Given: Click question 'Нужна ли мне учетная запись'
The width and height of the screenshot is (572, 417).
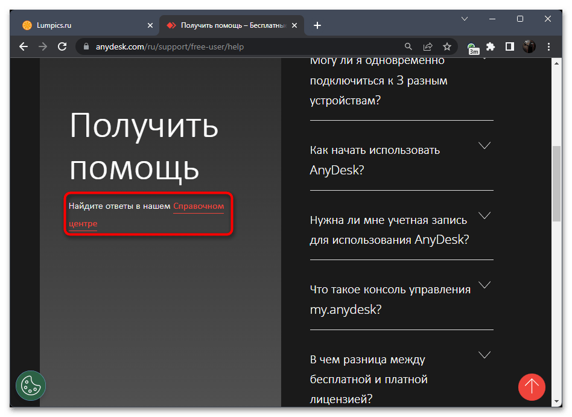Looking at the screenshot, I should [390, 230].
